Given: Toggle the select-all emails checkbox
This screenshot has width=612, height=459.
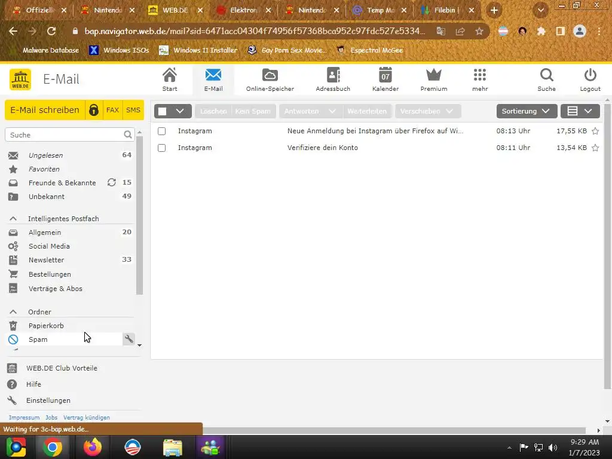Looking at the screenshot, I should click(x=163, y=111).
